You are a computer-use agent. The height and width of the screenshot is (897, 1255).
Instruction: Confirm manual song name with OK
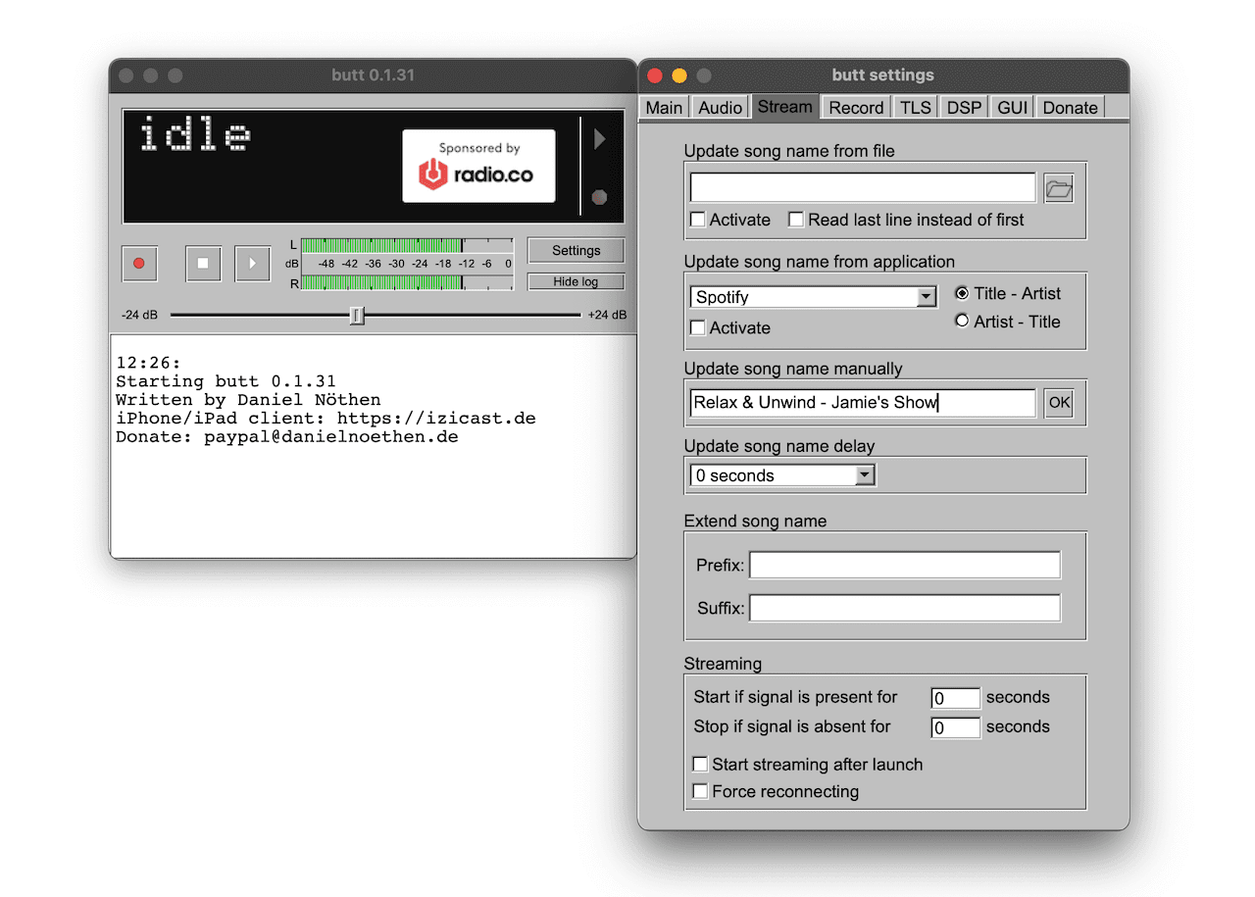click(1058, 402)
